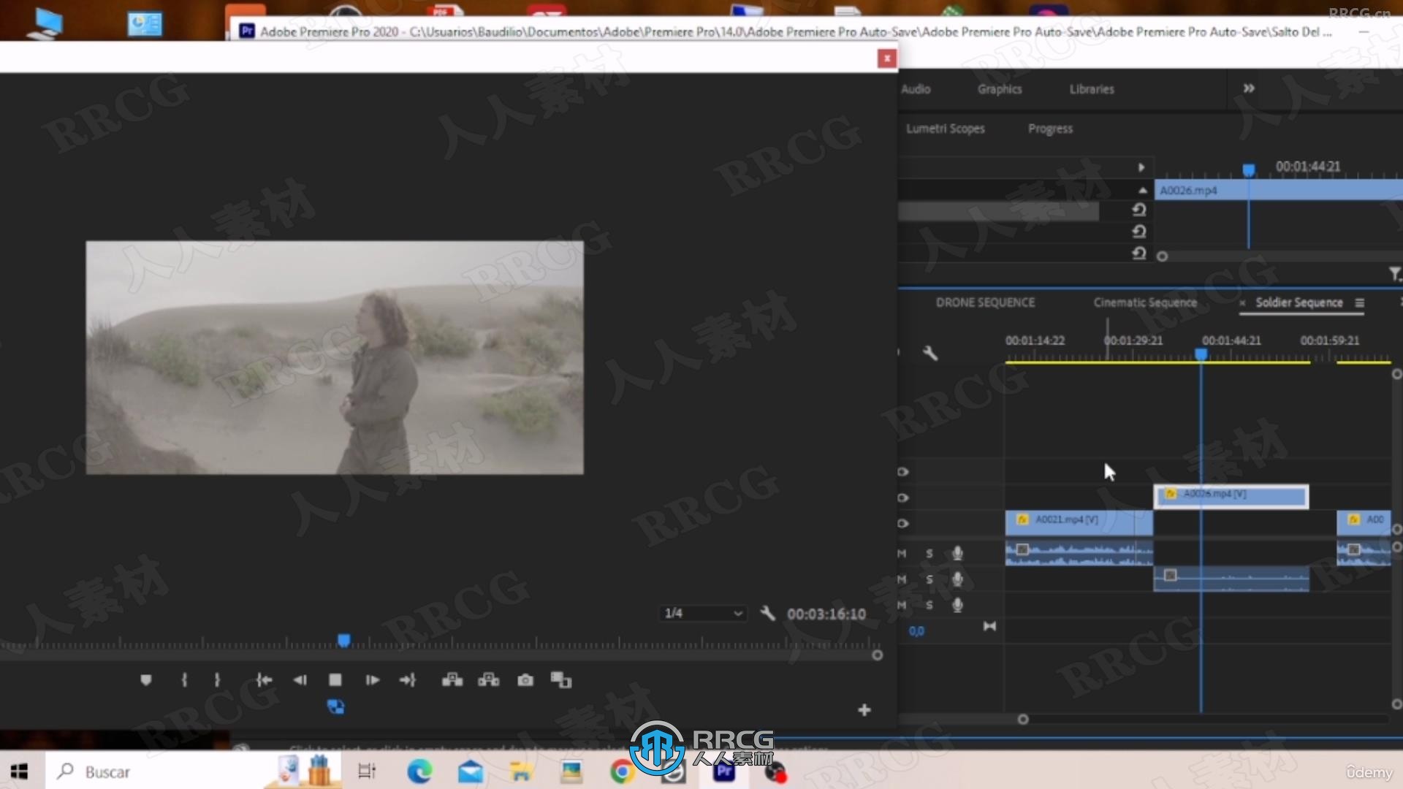Screen dimensions: 1403x789
Task: Click the 00:03:16:10 duration timecode
Action: point(826,614)
